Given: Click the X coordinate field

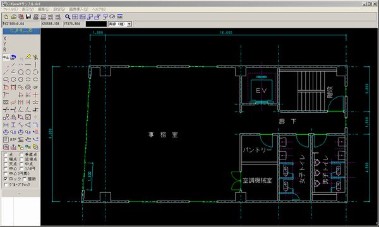Looking at the screenshot, I should [x=51, y=24].
